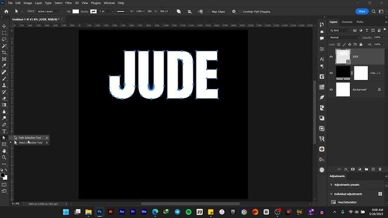Open the path options gear icon
Viewport: 388px width, 218px height.
234,12
